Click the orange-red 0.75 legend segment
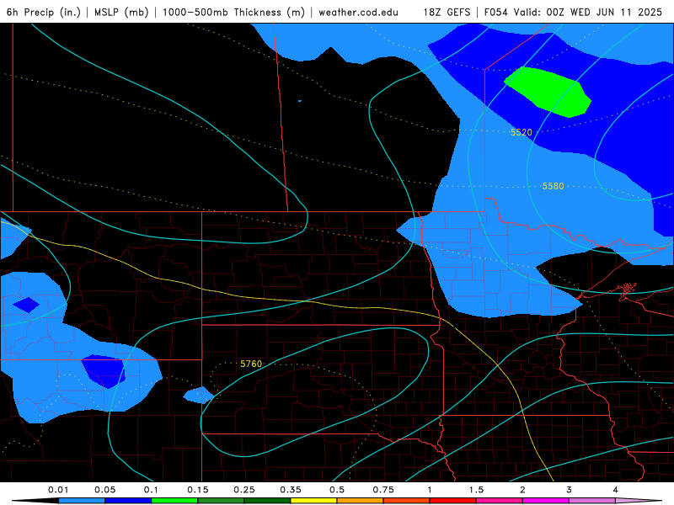The width and height of the screenshot is (674, 505). pos(407,501)
